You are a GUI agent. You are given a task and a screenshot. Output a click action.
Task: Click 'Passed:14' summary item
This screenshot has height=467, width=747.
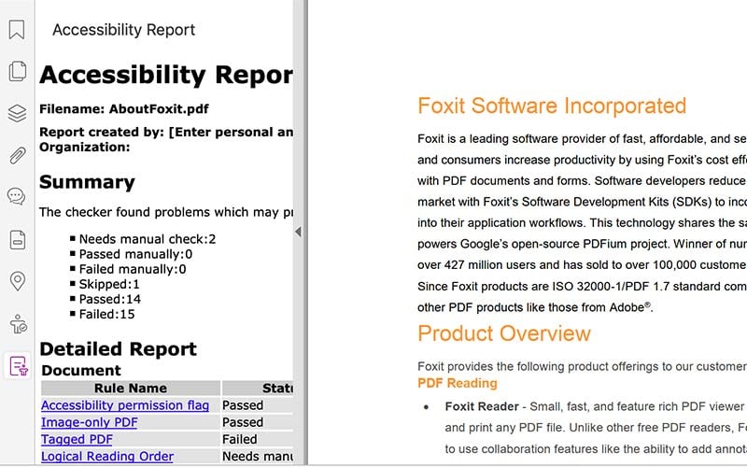tap(110, 299)
